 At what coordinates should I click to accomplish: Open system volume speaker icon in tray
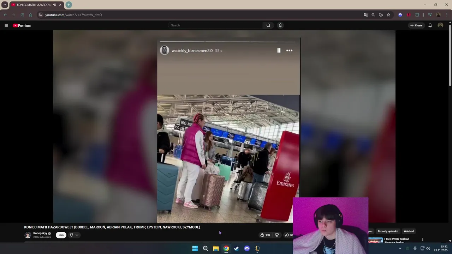click(x=428, y=248)
